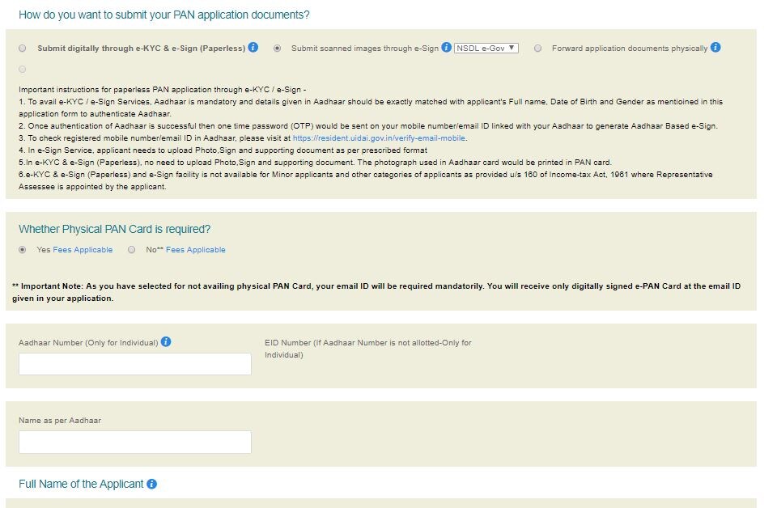This screenshot has width=777, height=508.
Task: Click the Whether Physical PAN Card is required heading
Action: 114,229
